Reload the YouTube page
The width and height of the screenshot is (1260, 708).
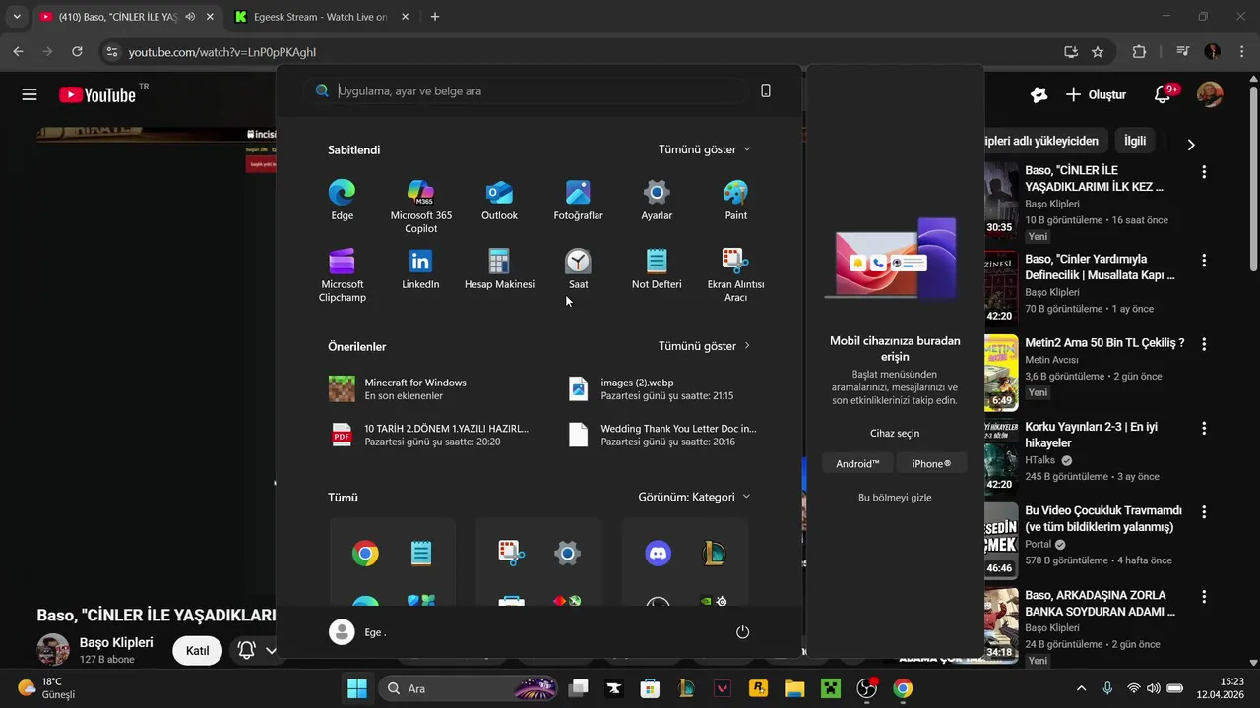77,52
